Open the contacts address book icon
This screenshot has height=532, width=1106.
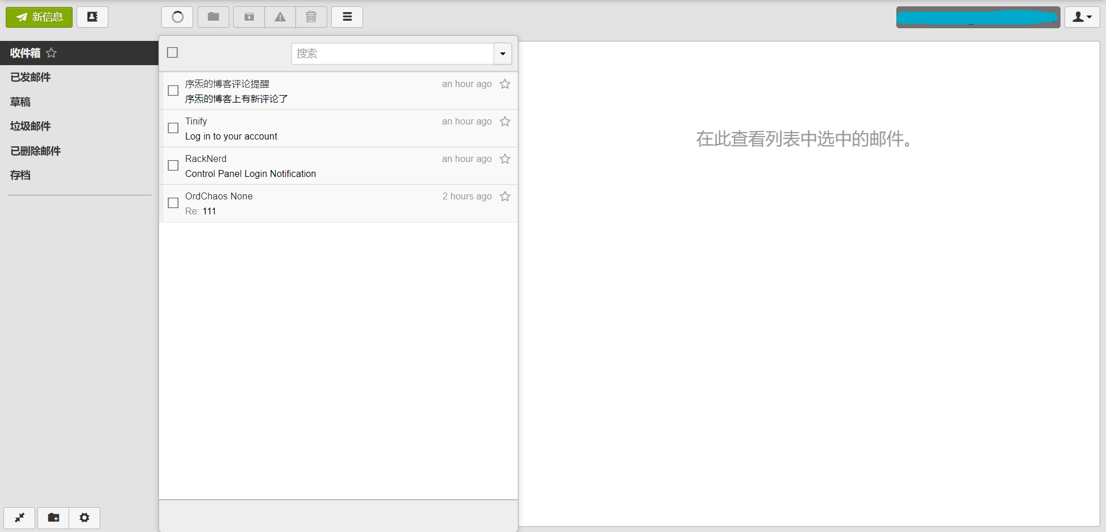click(92, 17)
